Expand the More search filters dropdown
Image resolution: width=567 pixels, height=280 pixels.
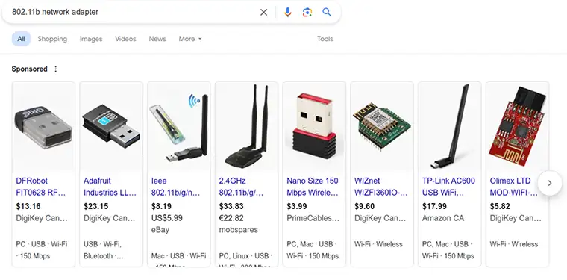(x=189, y=39)
